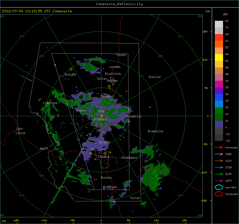Click the Innisfail label
Viewport: 239px width, 224px height.
tap(107, 96)
